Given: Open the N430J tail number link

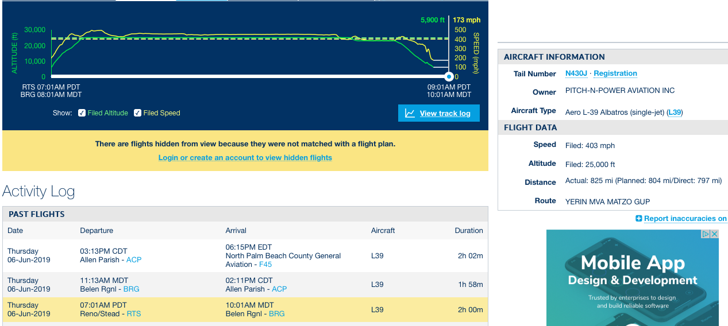Looking at the screenshot, I should (x=577, y=73).
